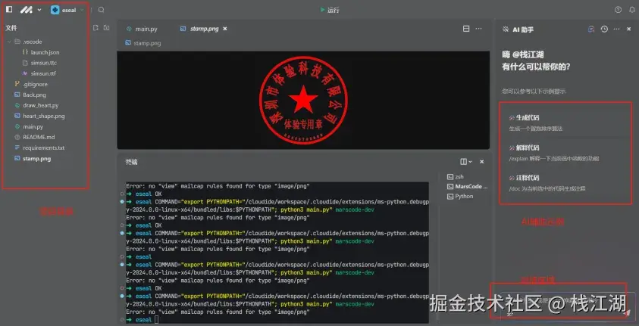Collapse the .vscode folder chevron
The image size is (639, 326).
(x=9, y=42)
